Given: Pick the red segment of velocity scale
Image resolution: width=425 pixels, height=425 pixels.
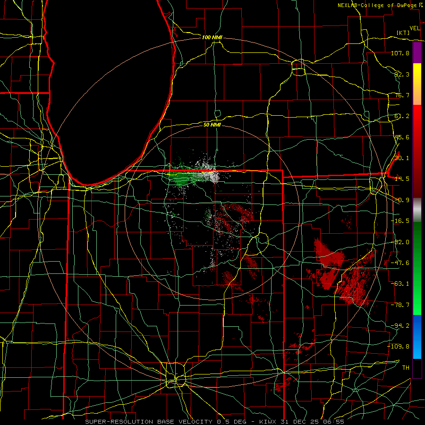Looking at the screenshot, I should point(417,151).
